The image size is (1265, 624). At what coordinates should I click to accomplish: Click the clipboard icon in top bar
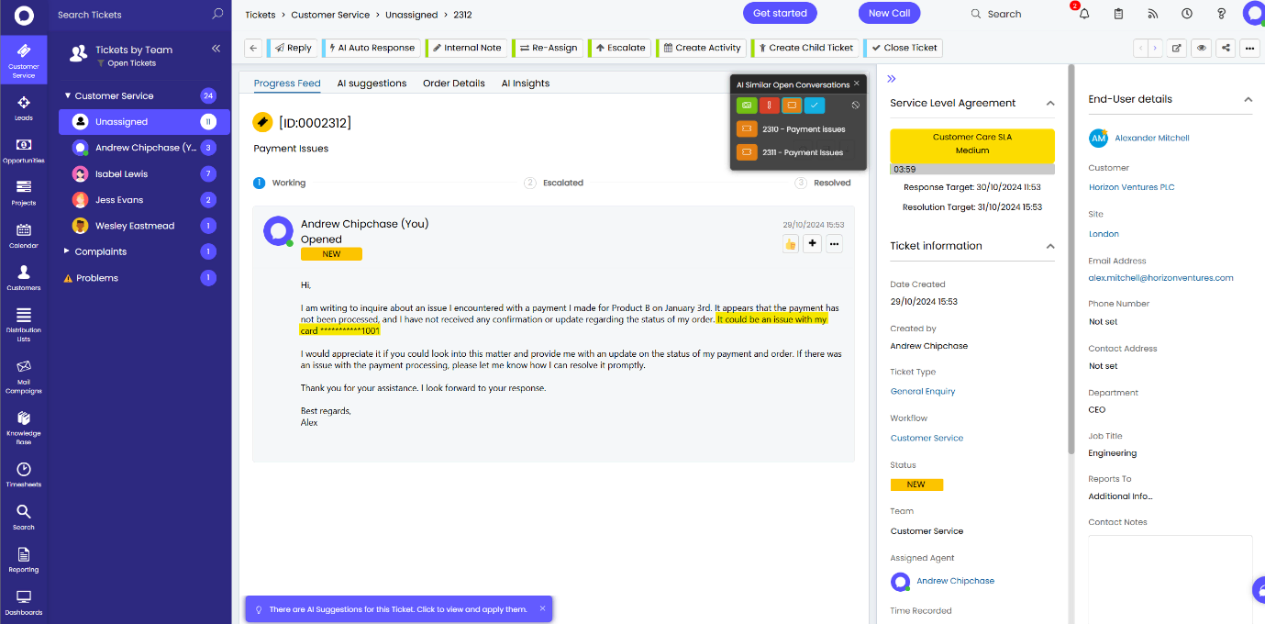[x=1118, y=14]
